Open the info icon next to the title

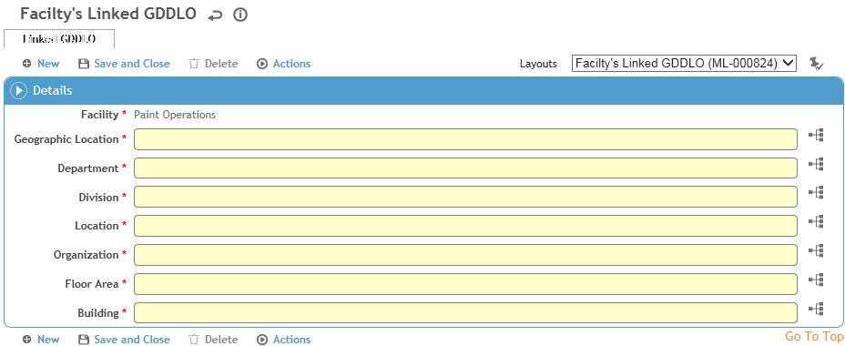click(240, 15)
